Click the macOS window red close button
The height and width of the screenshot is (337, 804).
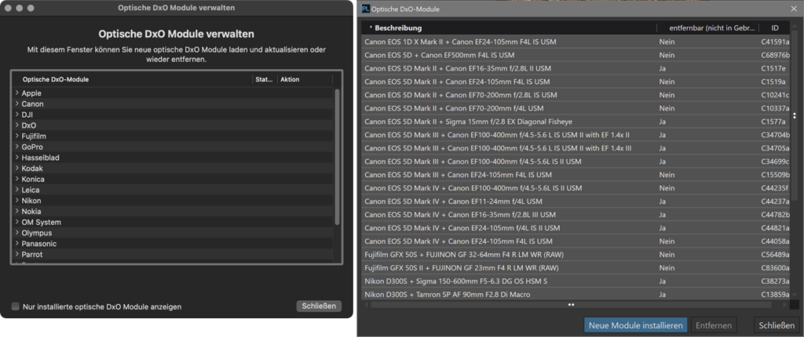click(9, 8)
